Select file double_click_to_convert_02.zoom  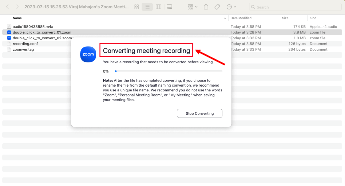click(42, 38)
